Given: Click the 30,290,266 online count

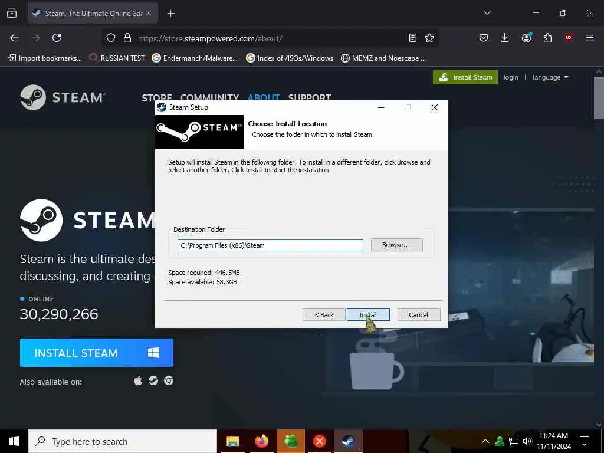Looking at the screenshot, I should pos(59,314).
